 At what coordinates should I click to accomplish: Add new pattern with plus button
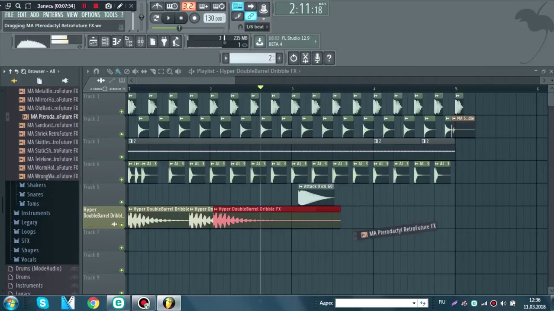pos(279,58)
